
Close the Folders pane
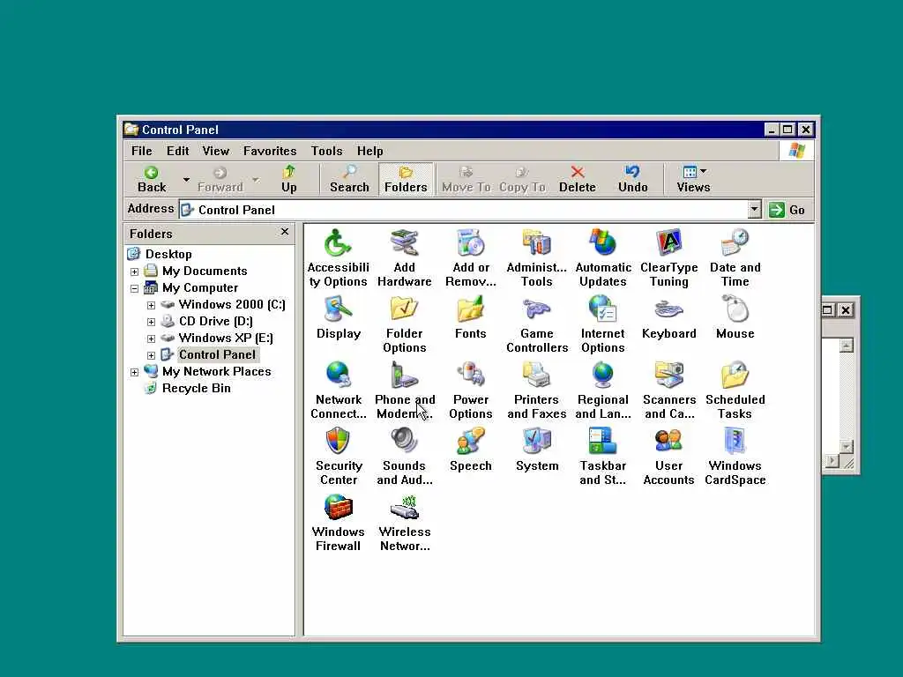285,232
